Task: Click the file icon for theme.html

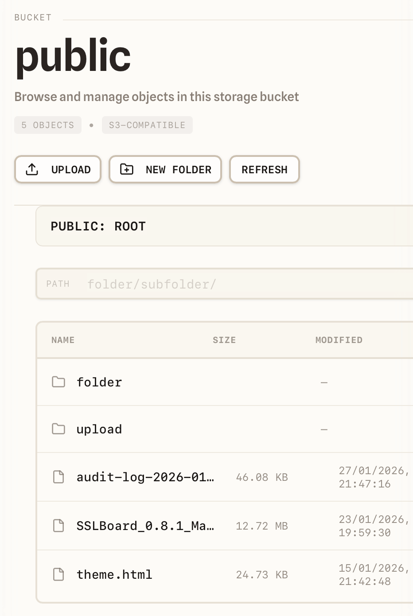Action: point(58,575)
